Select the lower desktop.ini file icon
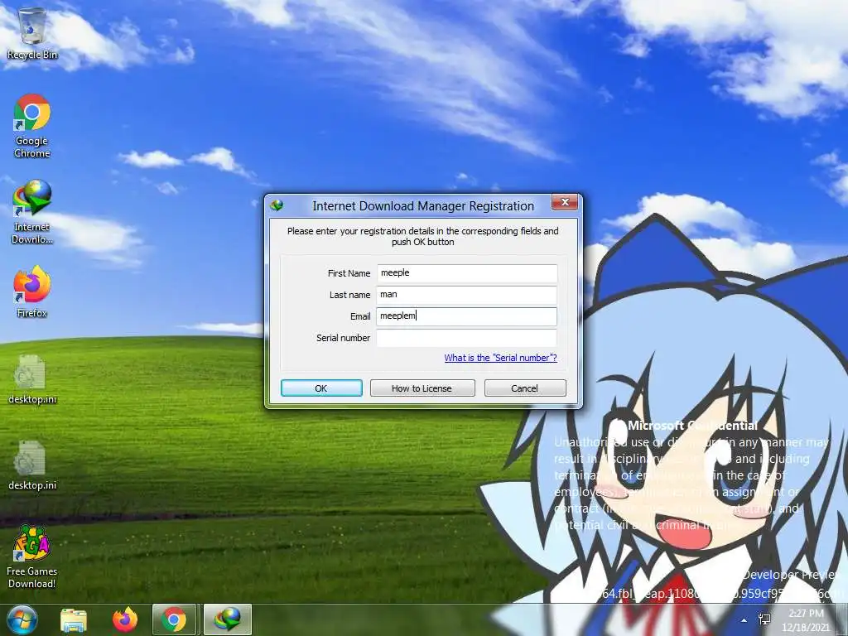Screen dimensions: 848x636 pyautogui.click(x=32, y=465)
